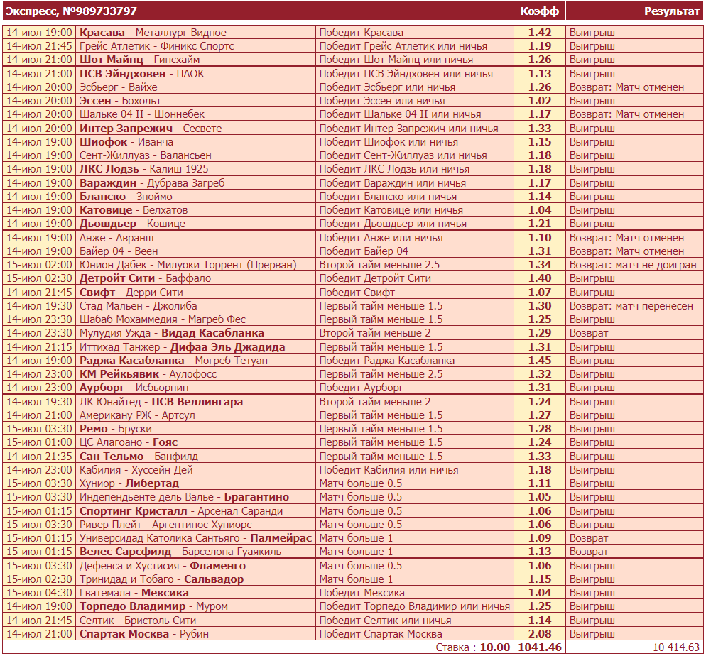Click the coefficient 1.42
Viewport: 706px width, 656px height.
[x=539, y=33]
